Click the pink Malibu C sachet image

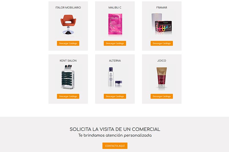[115, 24]
